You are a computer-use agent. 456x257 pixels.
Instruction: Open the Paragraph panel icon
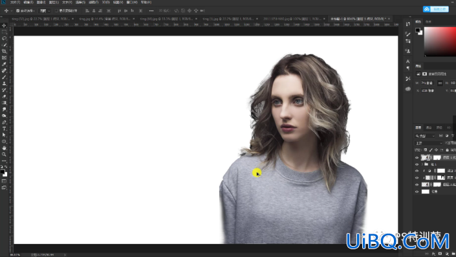[x=407, y=68]
